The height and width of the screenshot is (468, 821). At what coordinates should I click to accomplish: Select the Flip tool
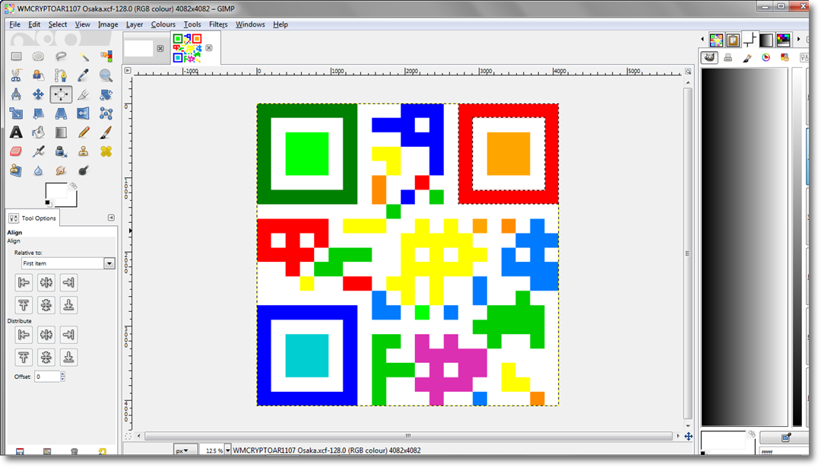point(84,113)
